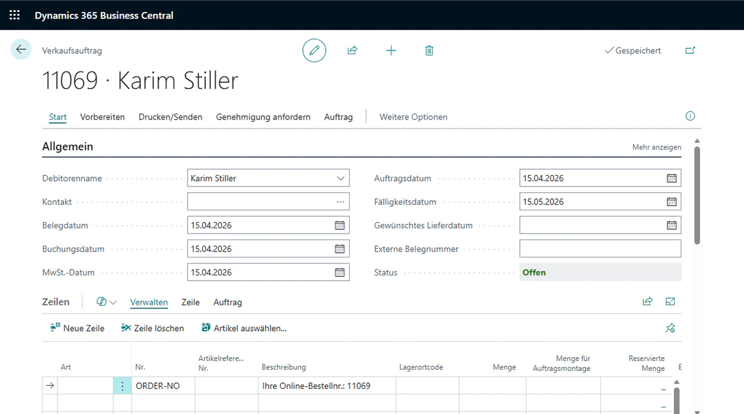Image resolution: width=744 pixels, height=414 pixels.
Task: Pin the lines action bar
Action: 670,328
